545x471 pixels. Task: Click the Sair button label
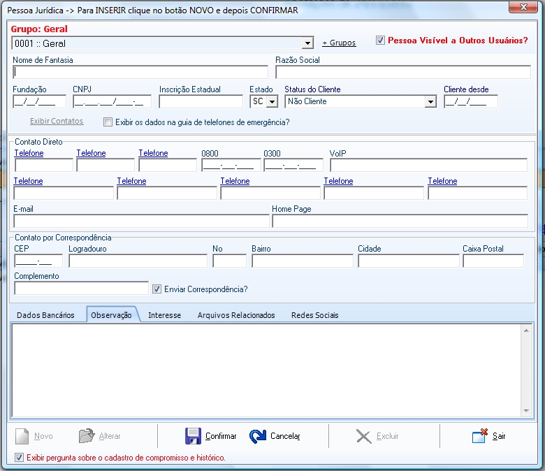[x=499, y=436]
